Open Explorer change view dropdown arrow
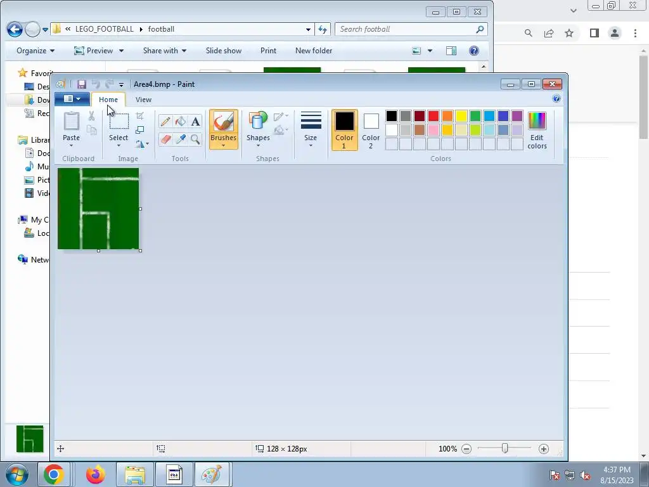 pyautogui.click(x=430, y=51)
